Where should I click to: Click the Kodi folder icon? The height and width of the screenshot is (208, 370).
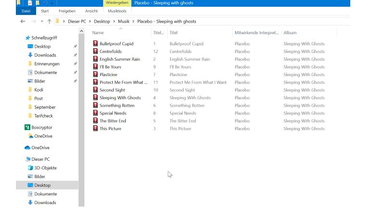point(30,90)
